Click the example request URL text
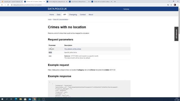The image size is (180, 101). (82, 70)
